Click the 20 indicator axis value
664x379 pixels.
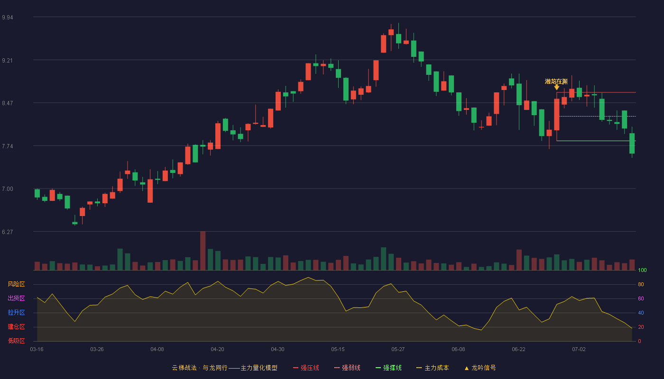click(x=641, y=327)
